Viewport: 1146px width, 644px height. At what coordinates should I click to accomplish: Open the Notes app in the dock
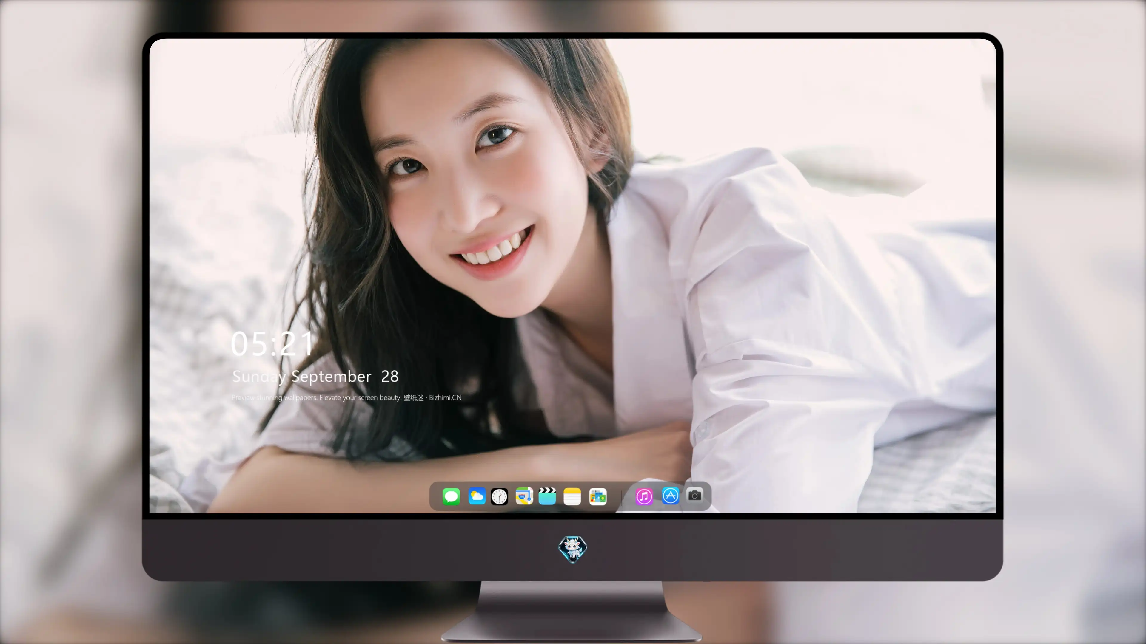(x=572, y=496)
